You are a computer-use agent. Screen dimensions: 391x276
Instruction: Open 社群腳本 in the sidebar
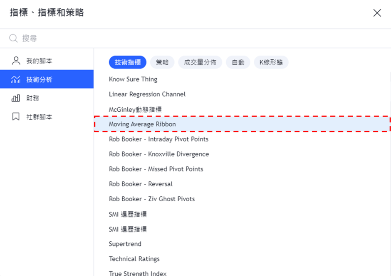click(x=47, y=117)
